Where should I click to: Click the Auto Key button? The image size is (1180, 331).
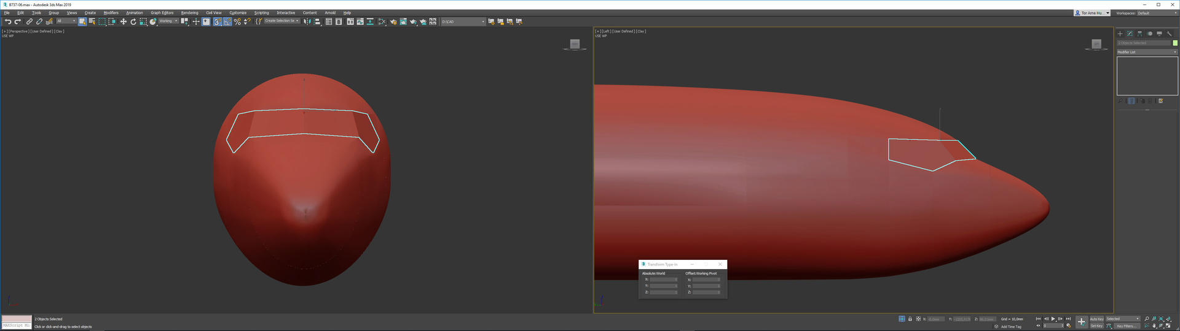pos(1096,319)
